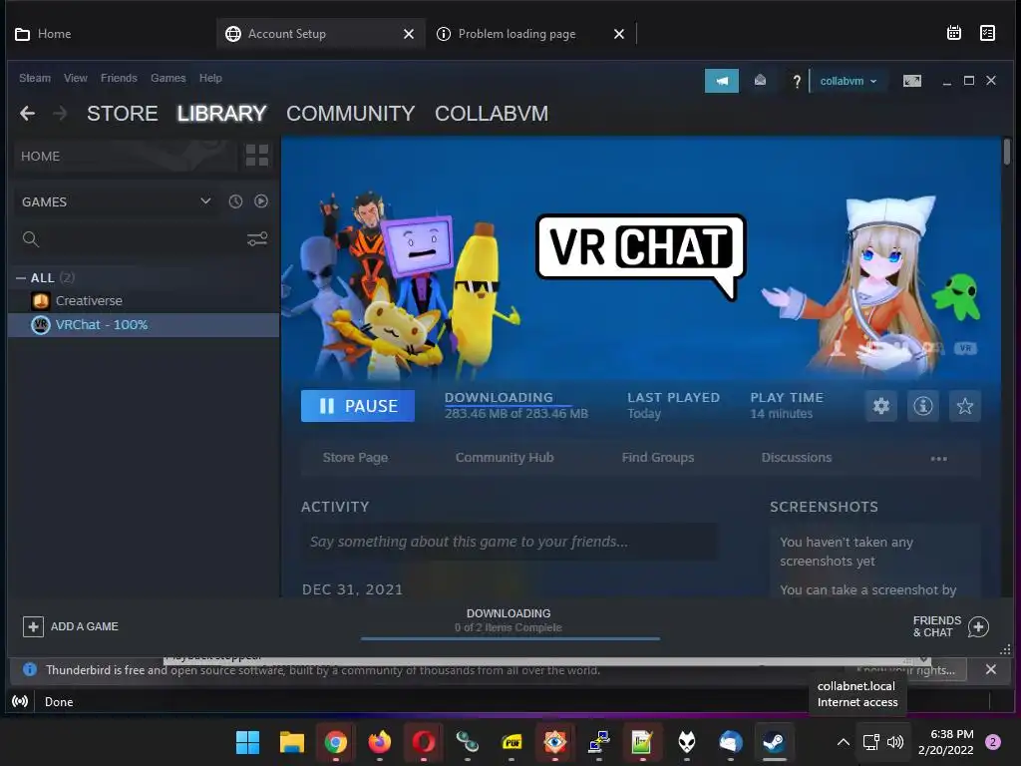Open more links ellipsis menu

(x=939, y=459)
